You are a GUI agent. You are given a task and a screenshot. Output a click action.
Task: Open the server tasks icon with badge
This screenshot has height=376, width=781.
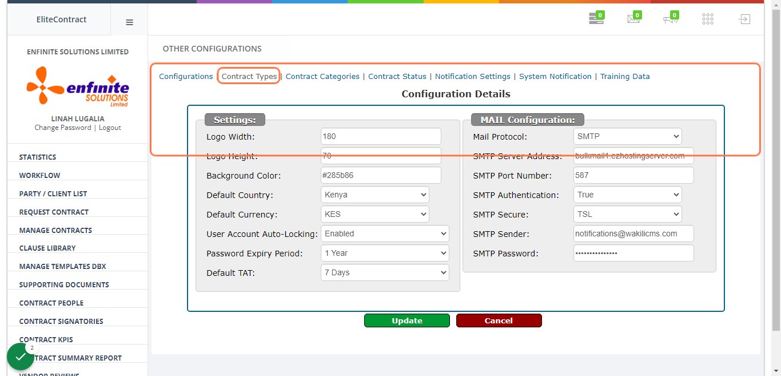tap(596, 19)
